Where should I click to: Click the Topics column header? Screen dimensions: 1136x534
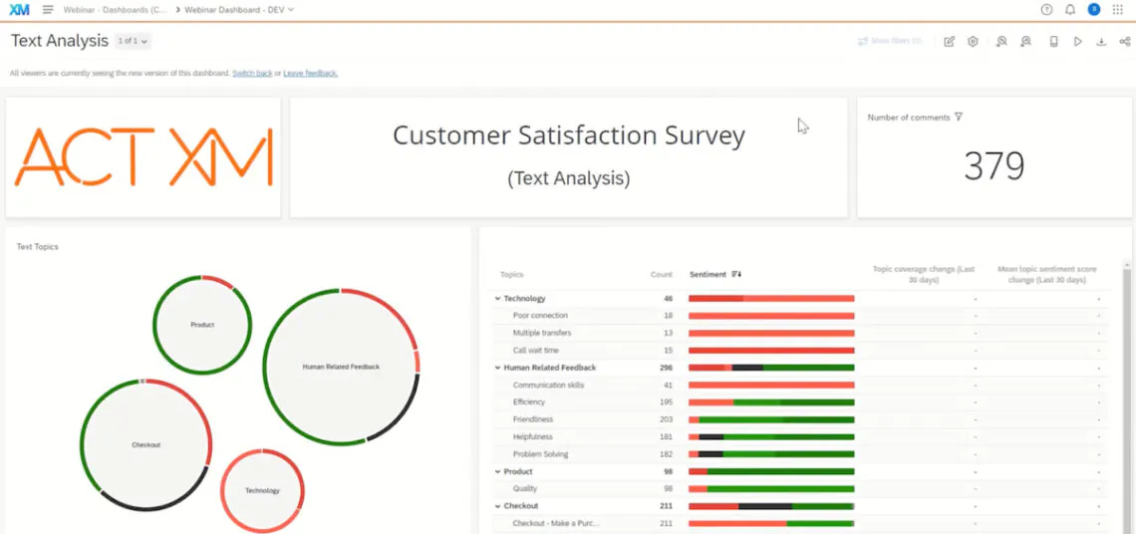click(511, 275)
